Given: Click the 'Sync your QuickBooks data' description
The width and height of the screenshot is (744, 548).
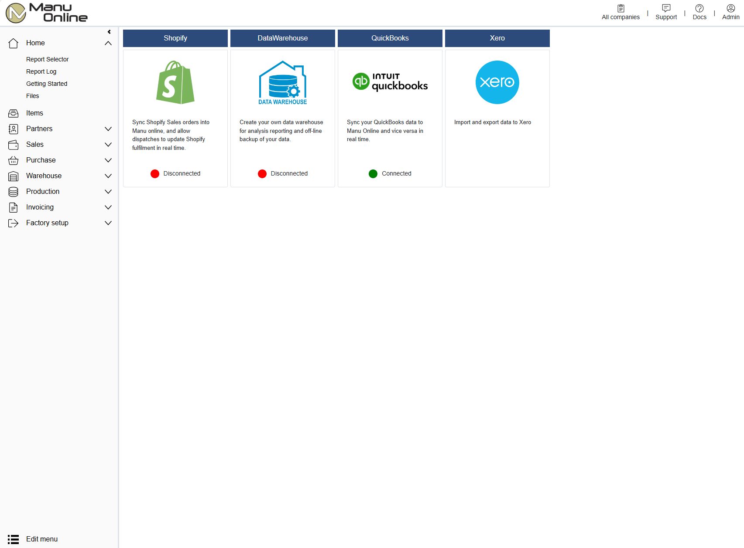Looking at the screenshot, I should [x=385, y=131].
